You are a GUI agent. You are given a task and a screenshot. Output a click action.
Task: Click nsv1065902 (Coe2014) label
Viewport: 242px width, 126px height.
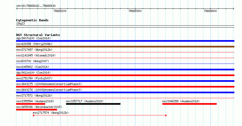tap(33, 67)
